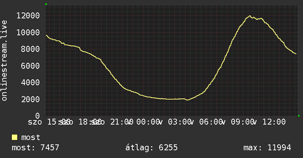Click the curve's lowest point near 03:00
Viewport: 303px width, 158px height.
[x=188, y=100]
